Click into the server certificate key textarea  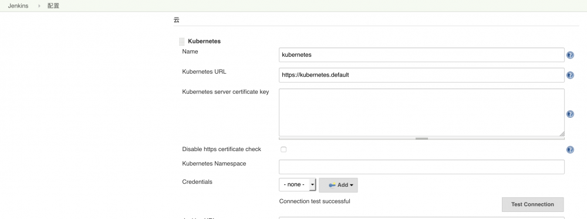pyautogui.click(x=421, y=112)
